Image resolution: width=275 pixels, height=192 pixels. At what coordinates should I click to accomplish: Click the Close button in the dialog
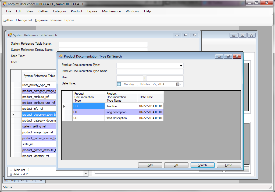pyautogui.click(x=229, y=165)
